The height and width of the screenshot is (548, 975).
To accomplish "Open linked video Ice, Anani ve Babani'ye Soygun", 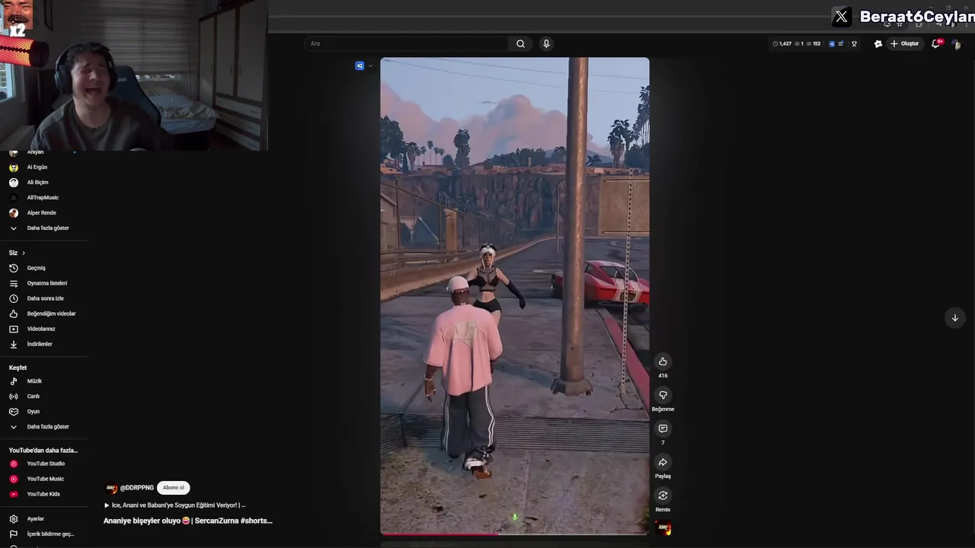I will tap(174, 505).
